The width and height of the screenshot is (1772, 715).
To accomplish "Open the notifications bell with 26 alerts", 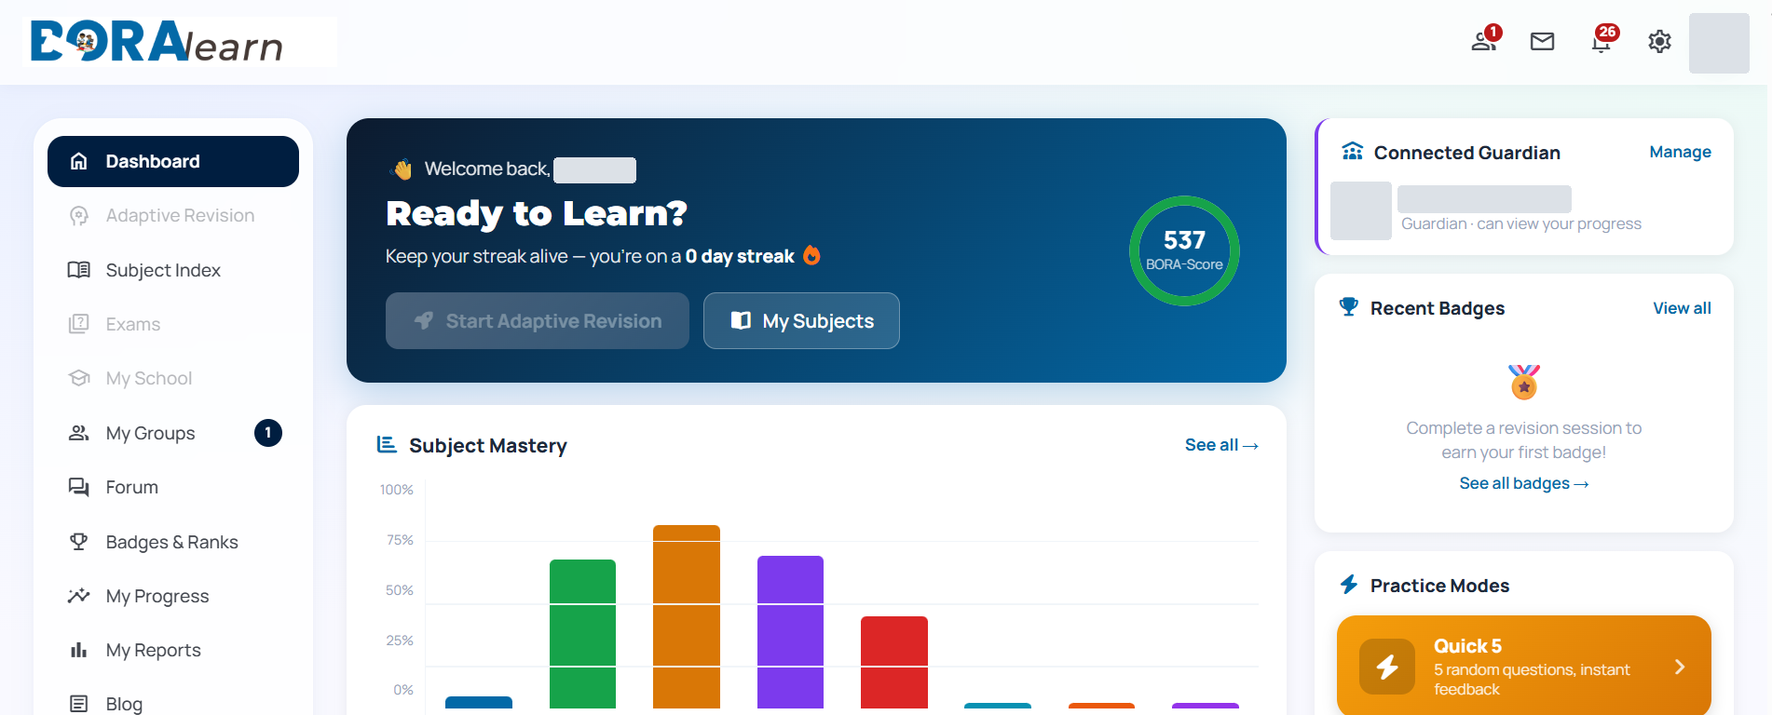I will click(x=1602, y=41).
